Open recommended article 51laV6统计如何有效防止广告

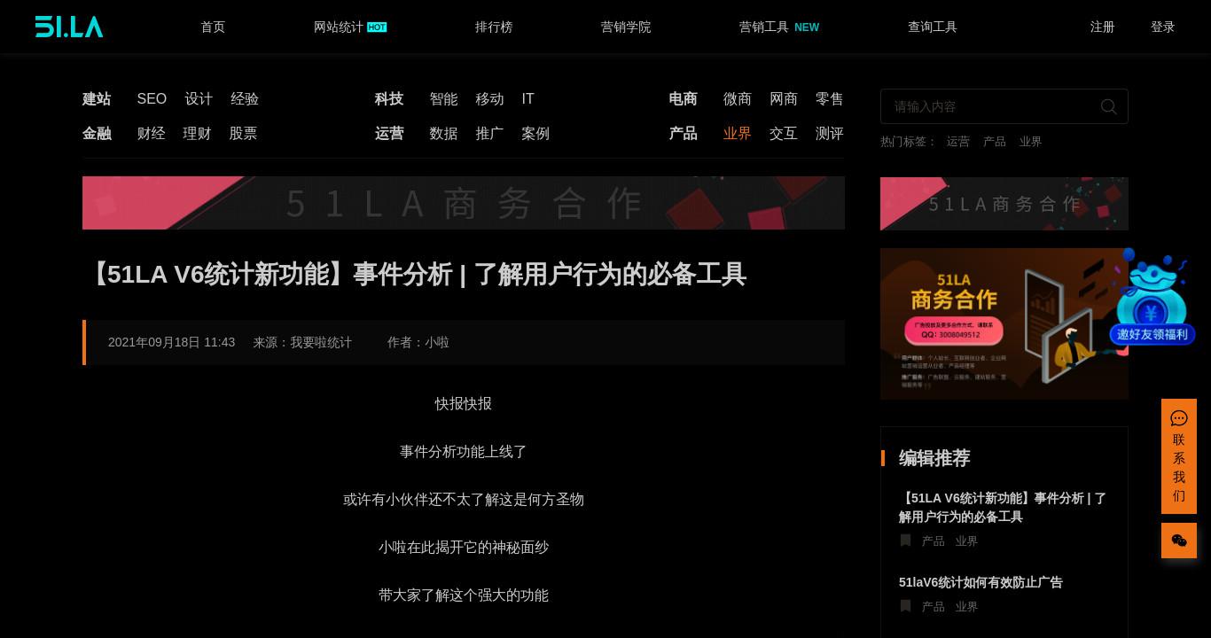pyautogui.click(x=981, y=582)
